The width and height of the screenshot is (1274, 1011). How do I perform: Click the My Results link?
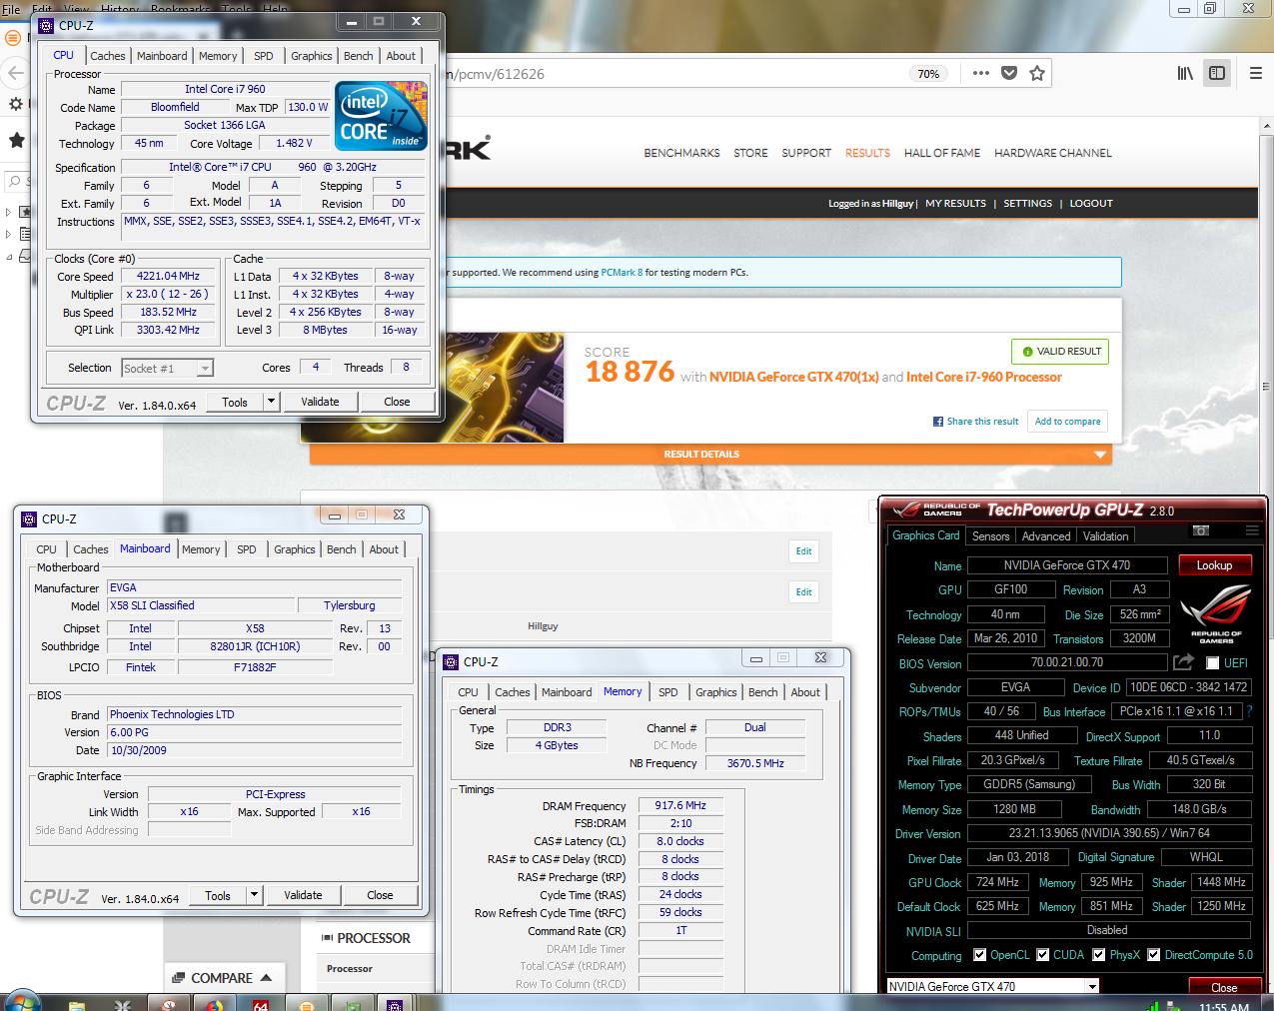[955, 203]
